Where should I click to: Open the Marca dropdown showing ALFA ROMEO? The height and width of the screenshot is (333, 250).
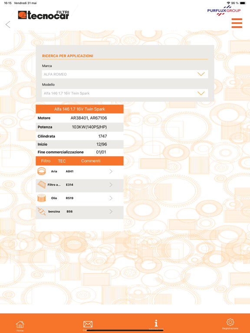point(125,74)
